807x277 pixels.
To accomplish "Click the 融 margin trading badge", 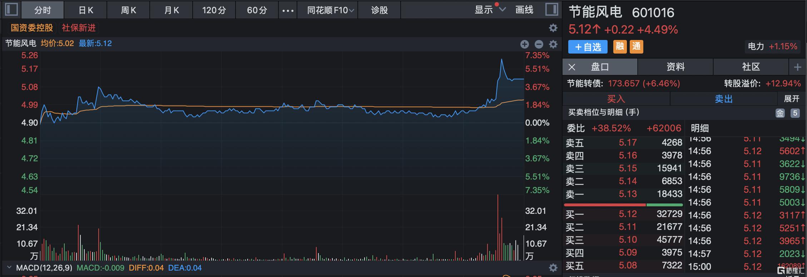I will [620, 46].
